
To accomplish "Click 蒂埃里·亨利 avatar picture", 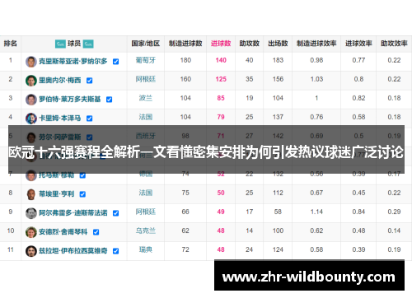I will click(31, 194).
